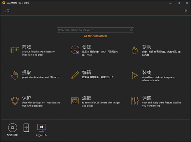191x142 pixels.
Task: Focus the What should we do search field
Action: (x=95, y=30)
